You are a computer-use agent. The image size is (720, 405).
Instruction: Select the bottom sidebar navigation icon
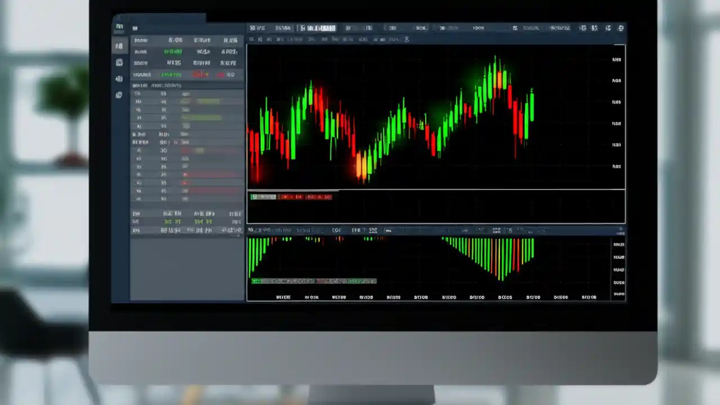(x=119, y=94)
